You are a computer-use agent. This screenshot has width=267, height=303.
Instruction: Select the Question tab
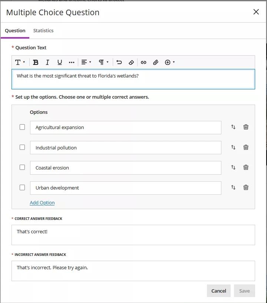pyautogui.click(x=15, y=31)
